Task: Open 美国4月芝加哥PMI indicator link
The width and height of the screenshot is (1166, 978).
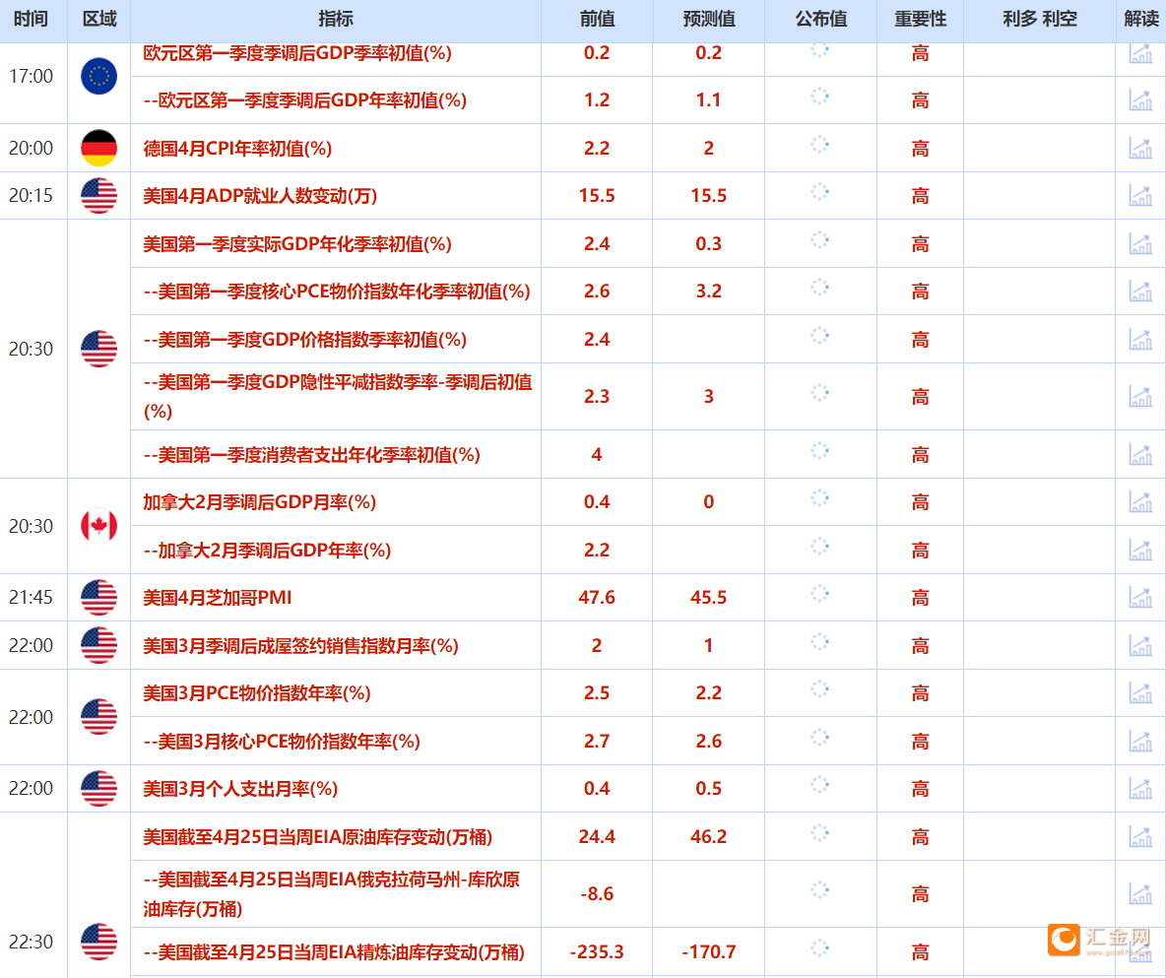Action: [x=217, y=597]
